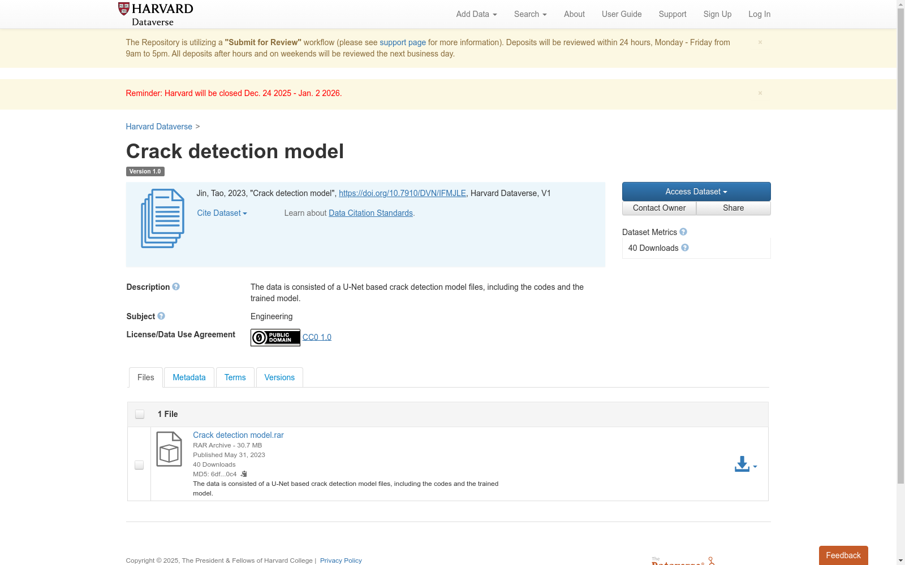Click the package icon beside Crack detection model.rar

[x=168, y=449]
